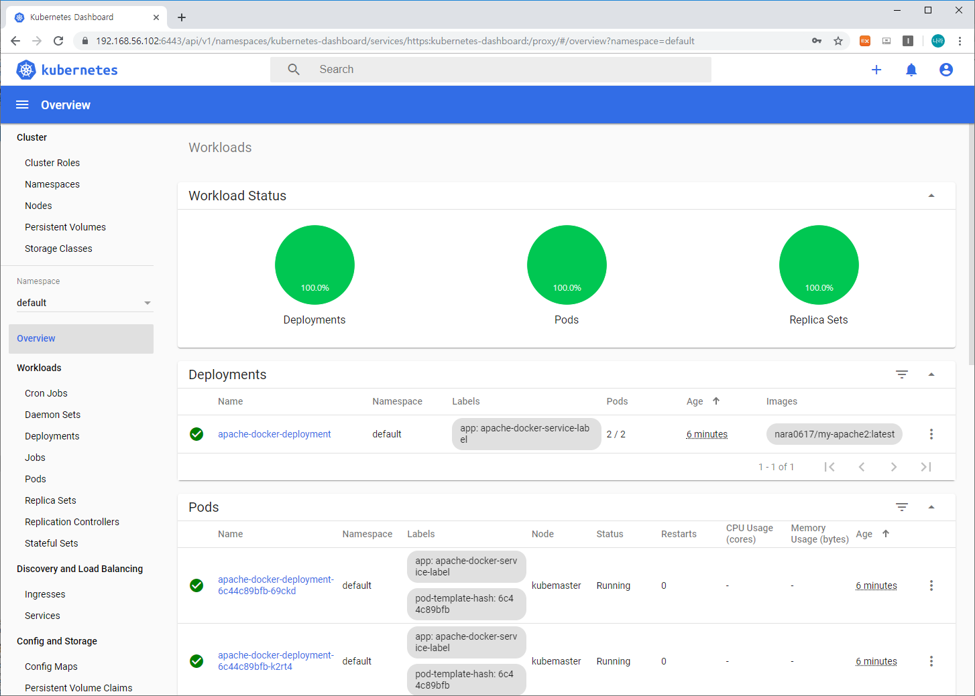Open the filter icon in Deployments card
Image resolution: width=975 pixels, height=696 pixels.
(x=902, y=374)
